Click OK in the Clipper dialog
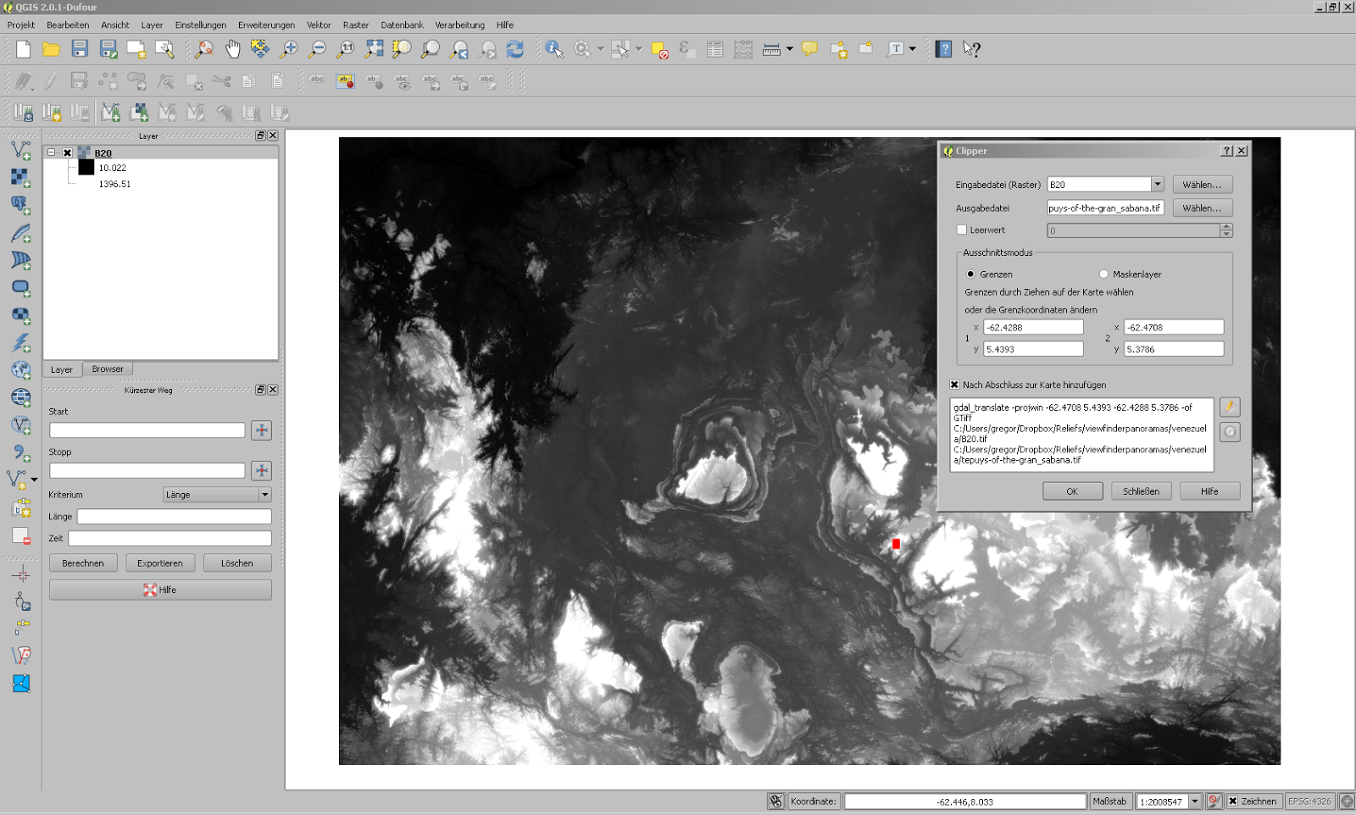This screenshot has width=1356, height=815. pyautogui.click(x=1072, y=491)
